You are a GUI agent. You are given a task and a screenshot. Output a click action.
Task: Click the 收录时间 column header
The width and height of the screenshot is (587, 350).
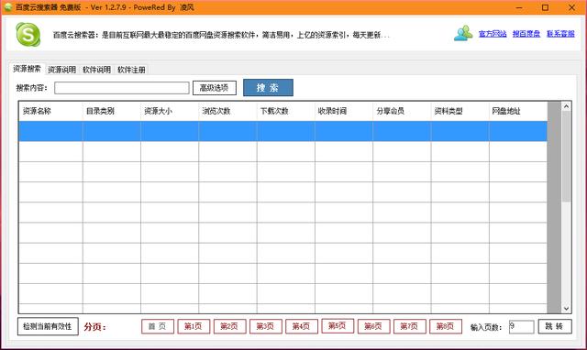pos(344,111)
